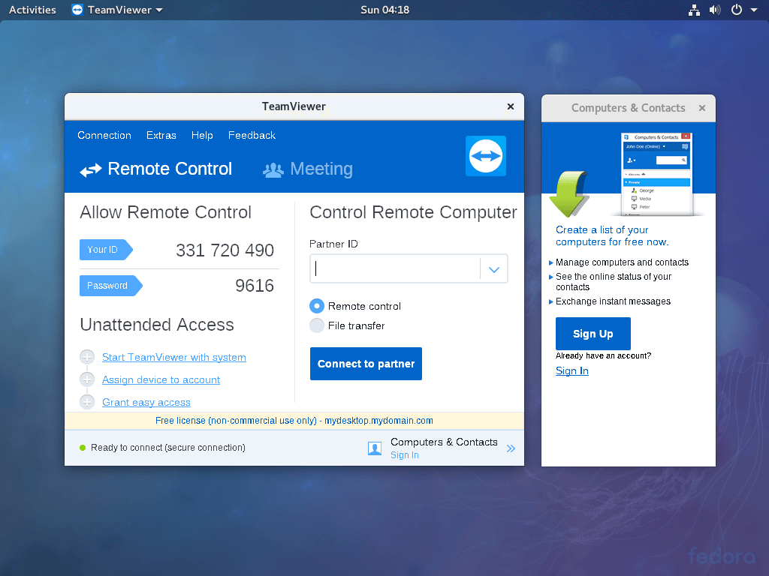Click the Grant easy access link
The height and width of the screenshot is (576, 769).
pos(146,403)
